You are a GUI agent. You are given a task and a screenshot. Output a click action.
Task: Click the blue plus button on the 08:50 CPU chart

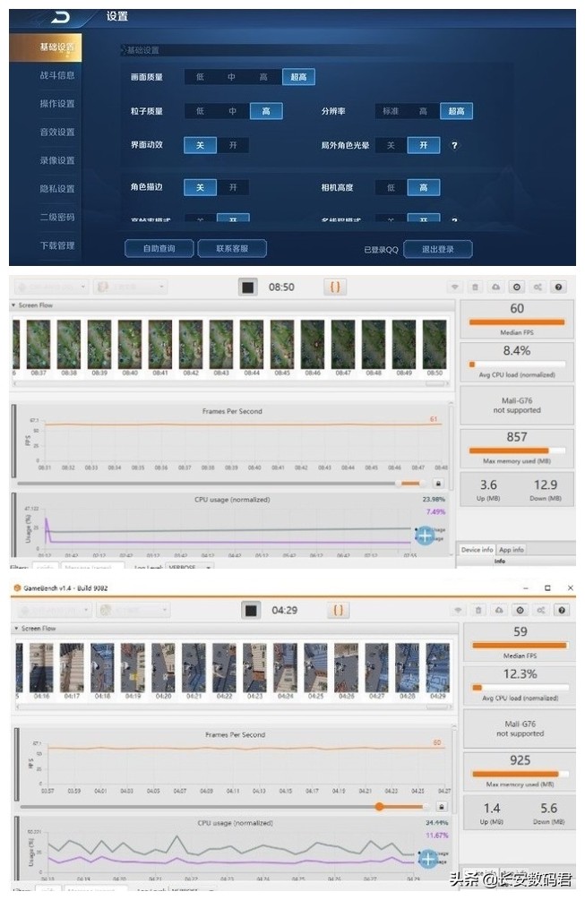(x=425, y=536)
